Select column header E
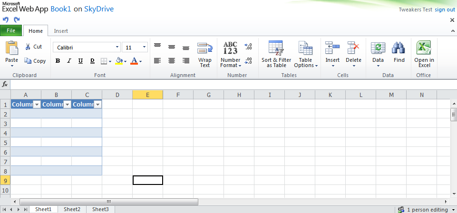The height and width of the screenshot is (213, 457). (147, 95)
